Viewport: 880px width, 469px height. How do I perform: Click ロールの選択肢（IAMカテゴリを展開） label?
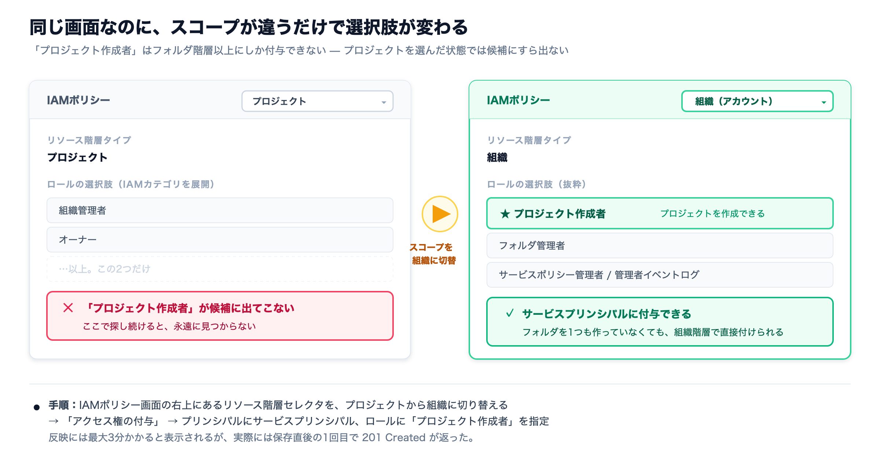coord(131,184)
